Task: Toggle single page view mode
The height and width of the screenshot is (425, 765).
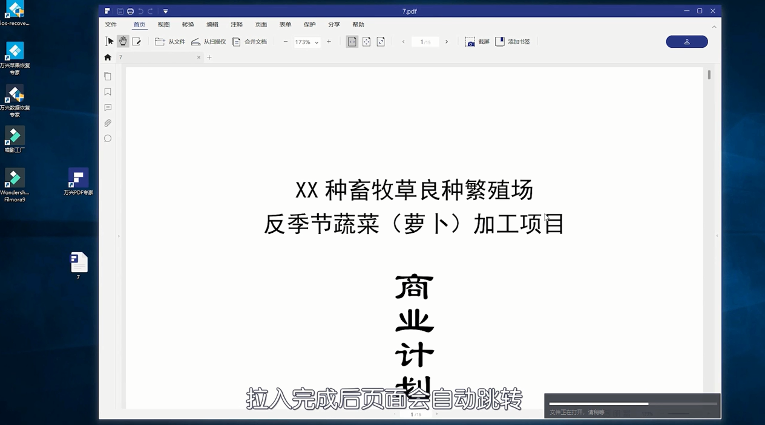Action: coord(352,41)
